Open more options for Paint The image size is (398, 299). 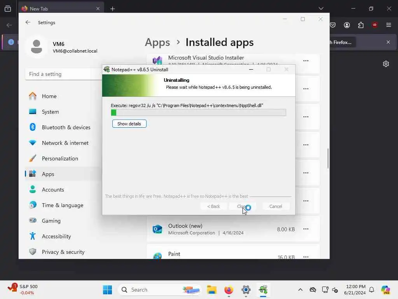(306, 257)
